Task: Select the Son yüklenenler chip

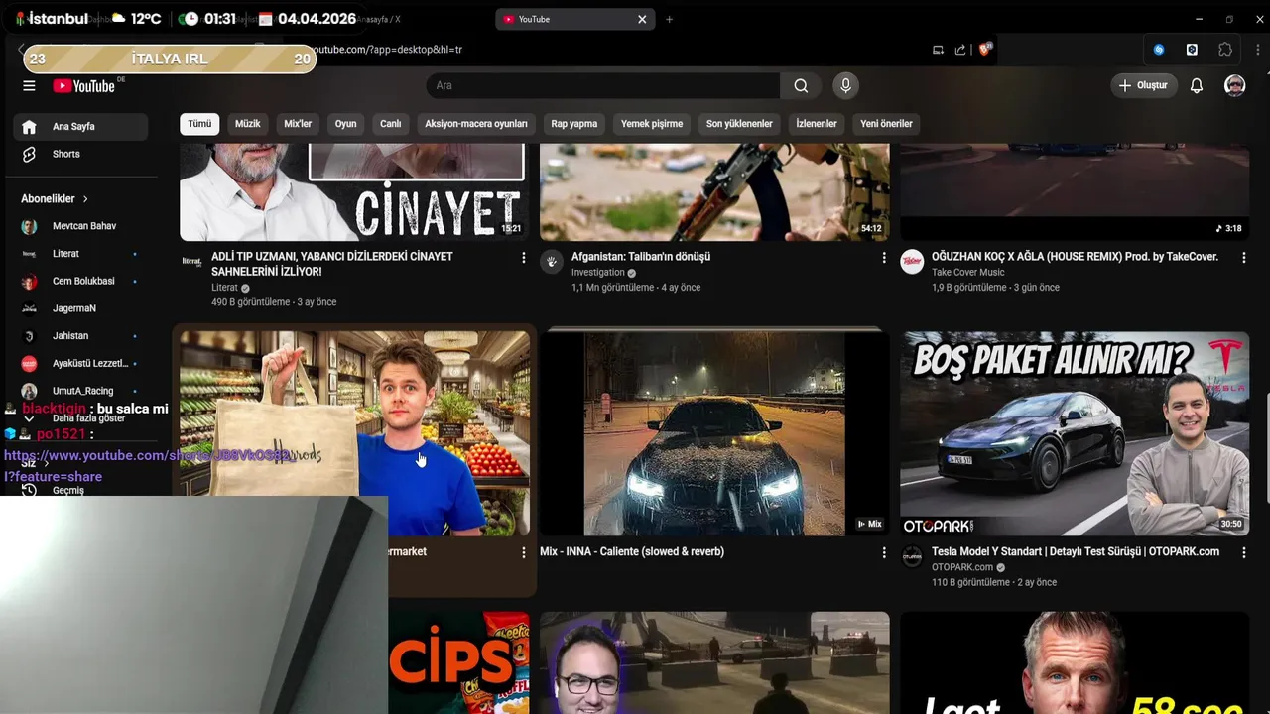Action: coord(739,124)
